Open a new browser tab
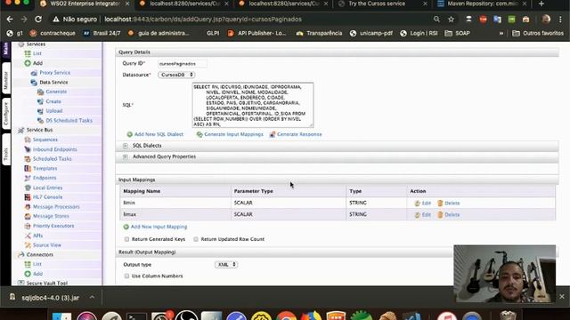The height and width of the screenshot is (320, 570). pos(541,4)
